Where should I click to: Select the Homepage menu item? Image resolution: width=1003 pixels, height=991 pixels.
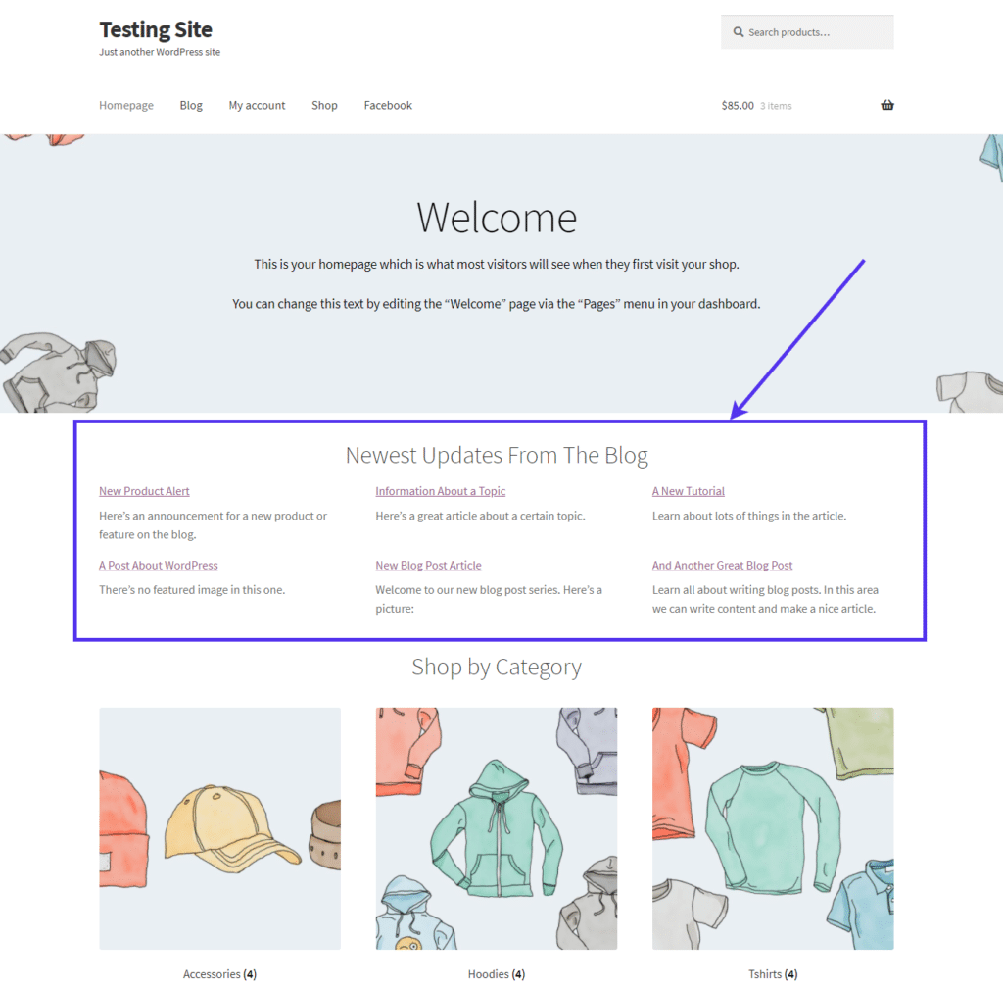click(125, 105)
